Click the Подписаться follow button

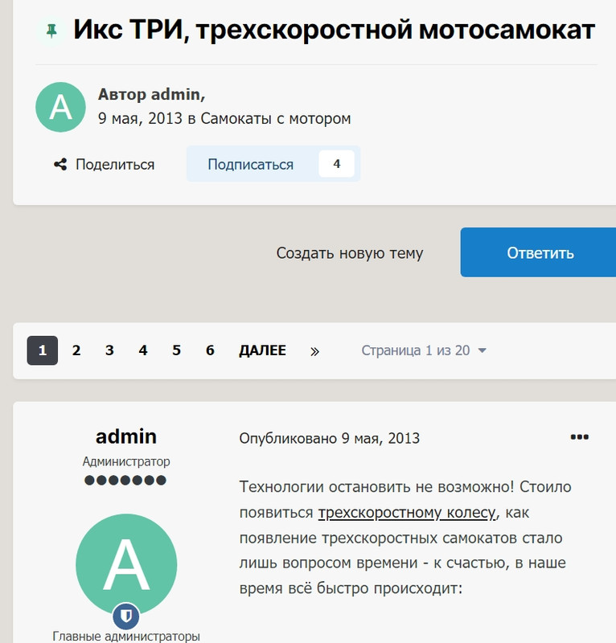273,164
